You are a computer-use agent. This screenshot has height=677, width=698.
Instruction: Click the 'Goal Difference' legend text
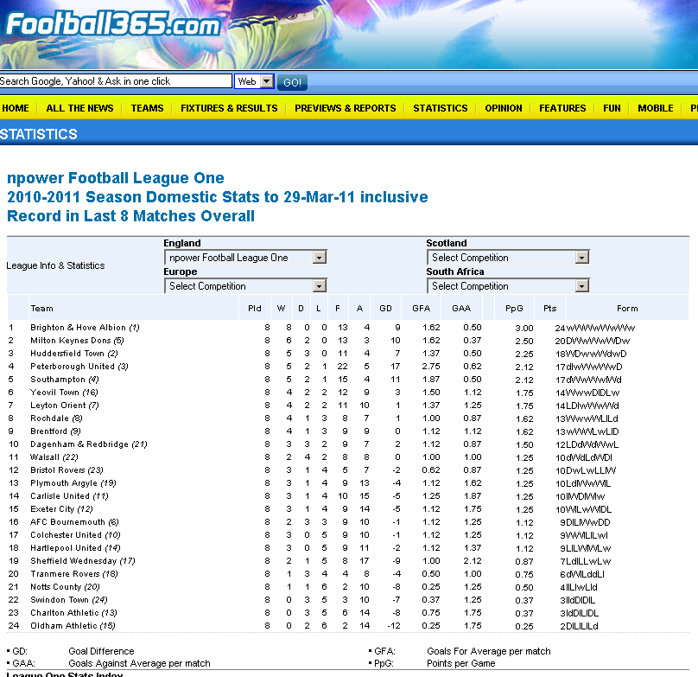tap(101, 651)
